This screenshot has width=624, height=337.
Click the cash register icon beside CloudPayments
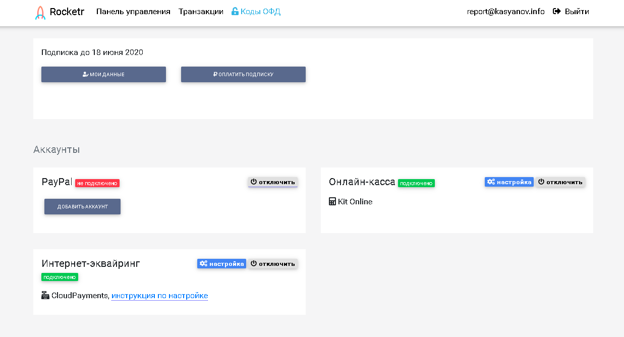(x=45, y=296)
